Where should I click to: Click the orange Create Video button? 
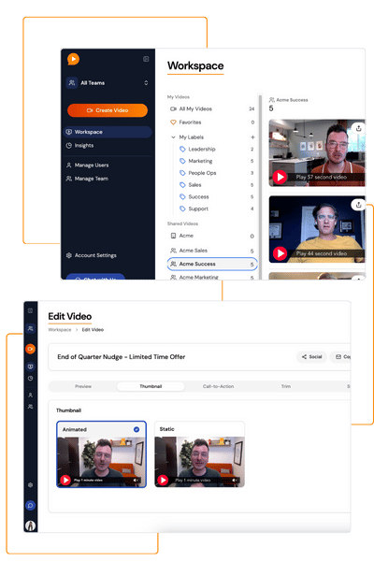coord(108,110)
